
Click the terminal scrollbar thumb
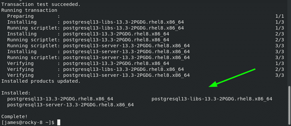[289, 106]
